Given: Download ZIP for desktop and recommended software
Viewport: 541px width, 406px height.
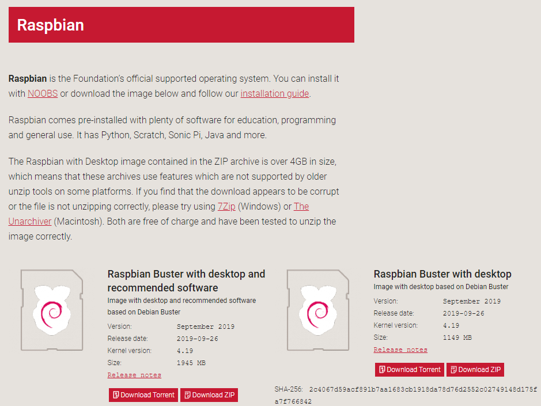Looking at the screenshot, I should (x=209, y=395).
